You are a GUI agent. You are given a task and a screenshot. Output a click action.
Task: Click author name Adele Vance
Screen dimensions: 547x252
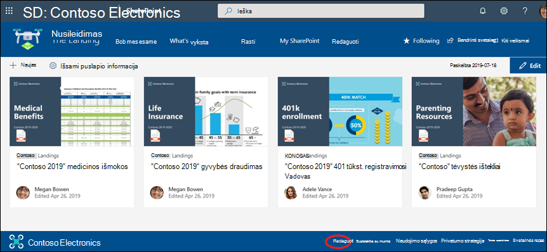click(x=317, y=189)
